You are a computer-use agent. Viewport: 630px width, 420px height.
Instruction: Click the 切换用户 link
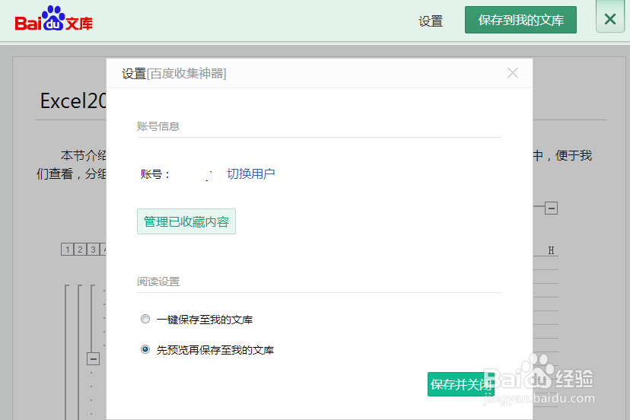pos(251,173)
